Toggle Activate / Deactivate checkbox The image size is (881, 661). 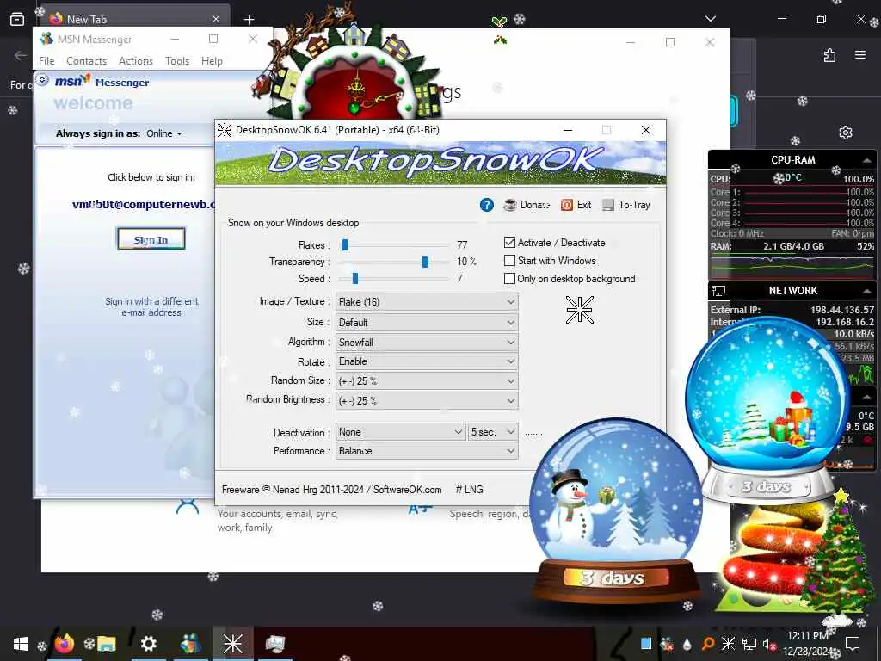509,242
